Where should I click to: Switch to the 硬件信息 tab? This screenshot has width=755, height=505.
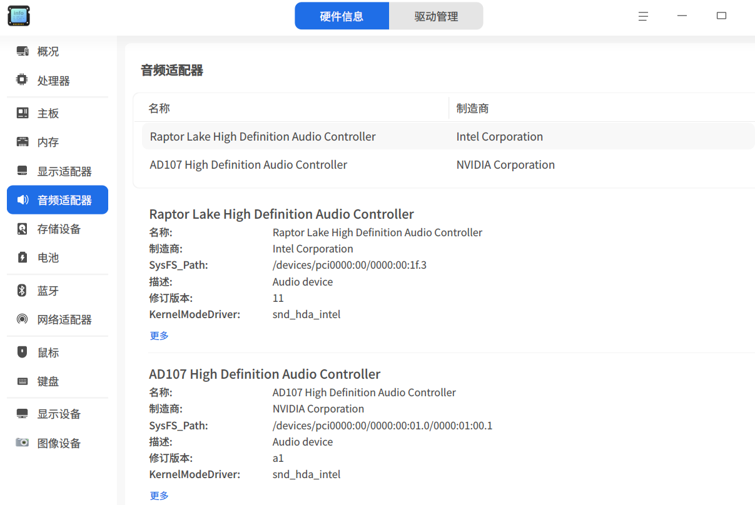(342, 16)
